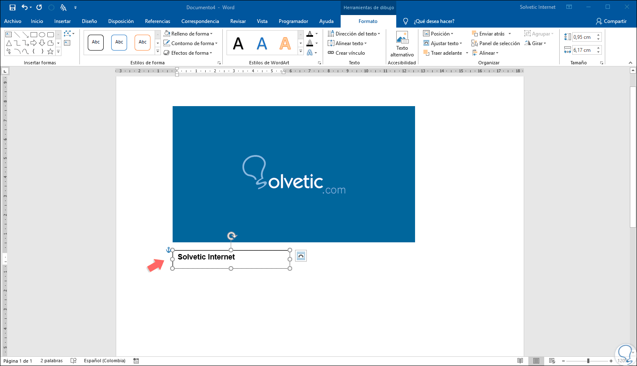The width and height of the screenshot is (637, 366).
Task: Click the spelling check icon in status bar
Action: point(74,361)
